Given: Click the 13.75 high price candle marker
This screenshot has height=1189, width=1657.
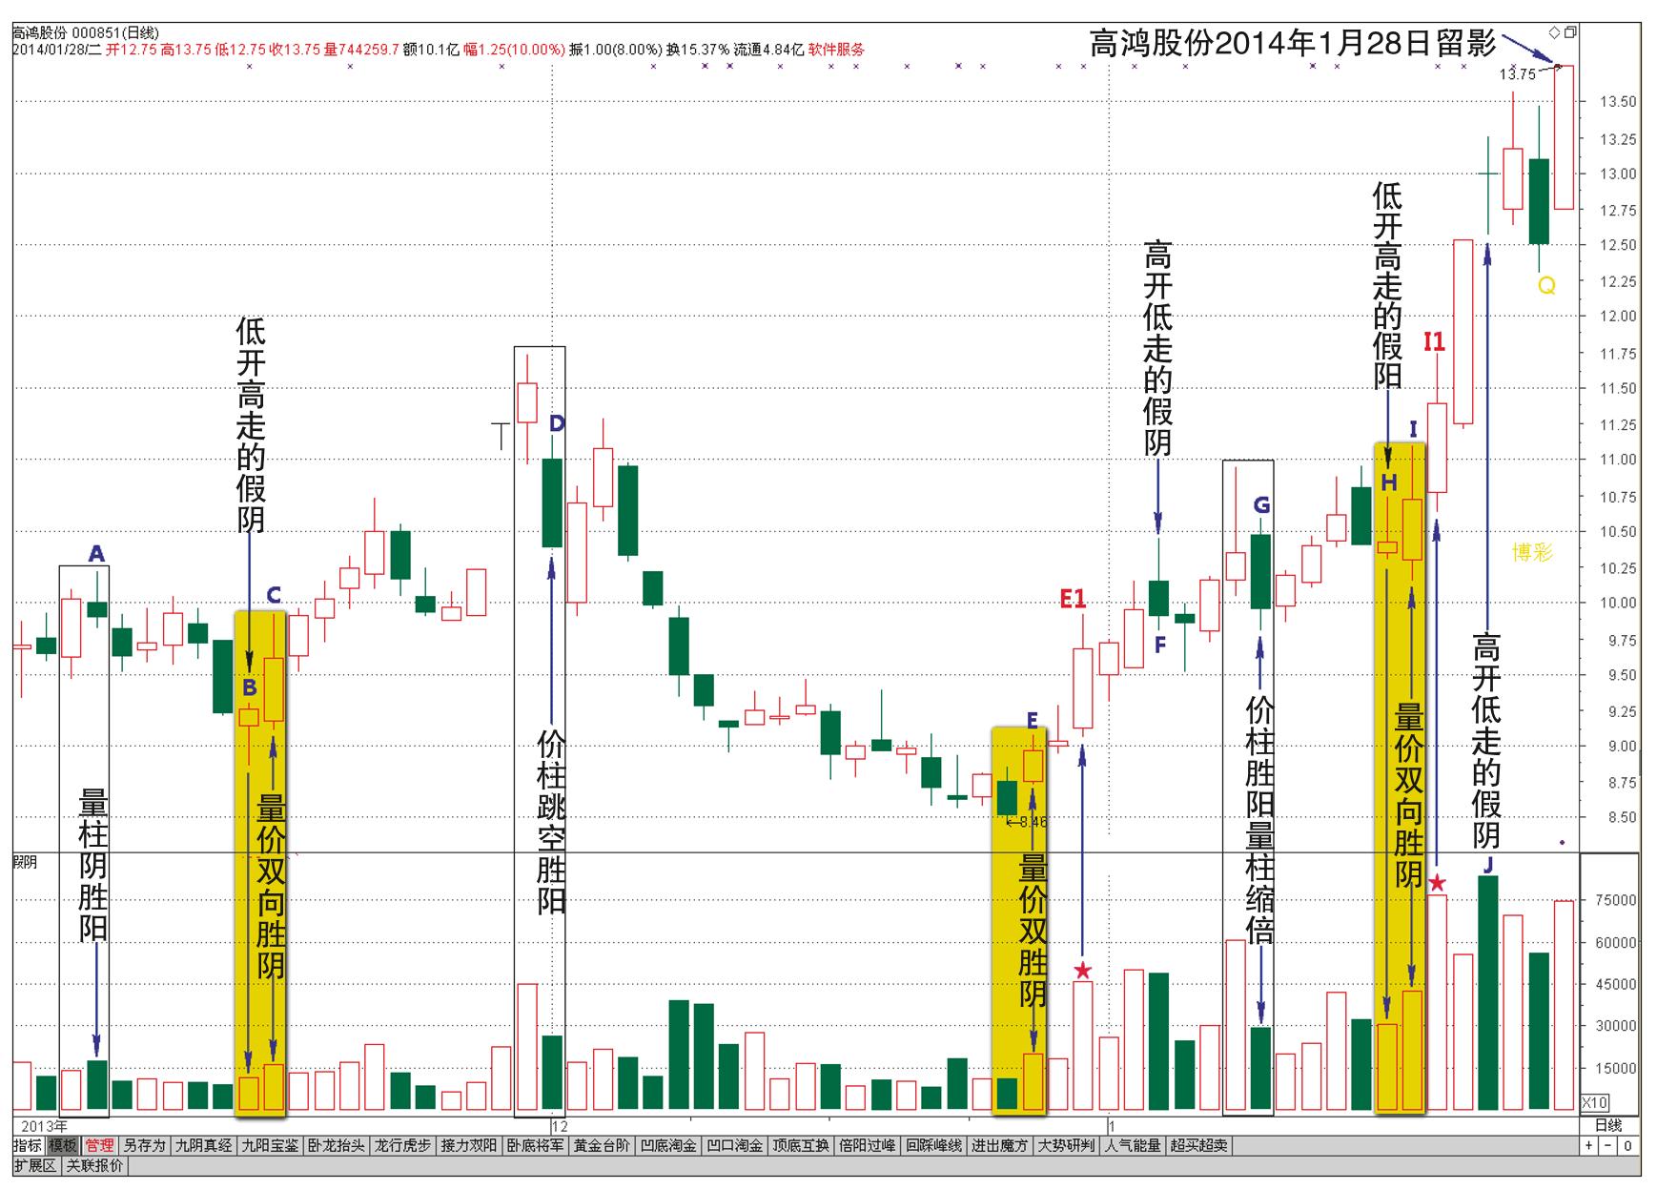Looking at the screenshot, I should click(1517, 73).
